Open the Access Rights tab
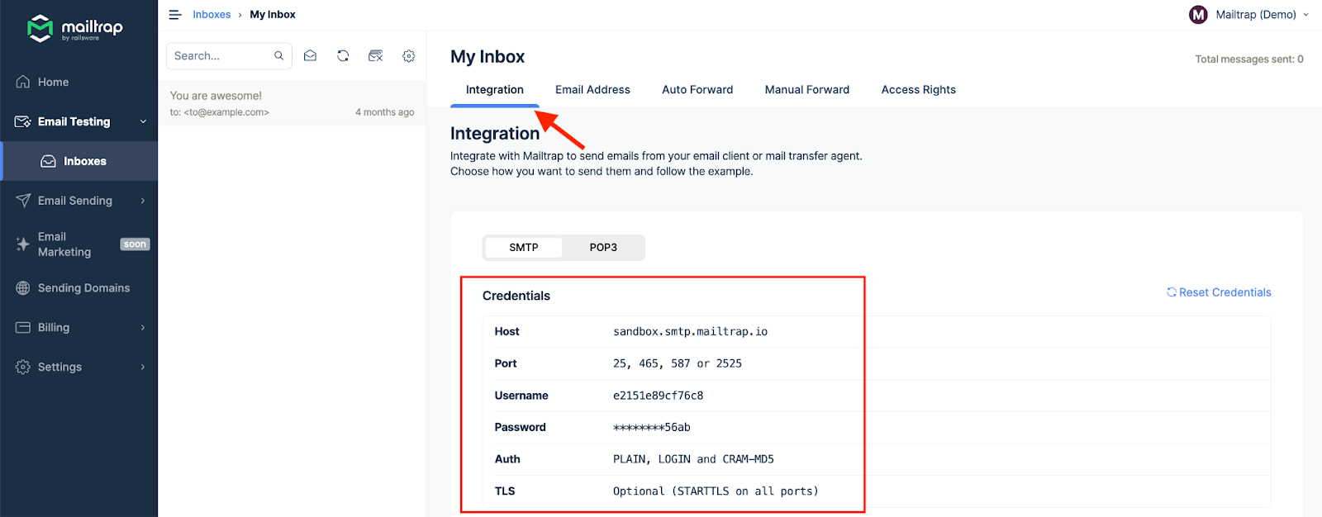This screenshot has width=1322, height=517. tap(919, 90)
